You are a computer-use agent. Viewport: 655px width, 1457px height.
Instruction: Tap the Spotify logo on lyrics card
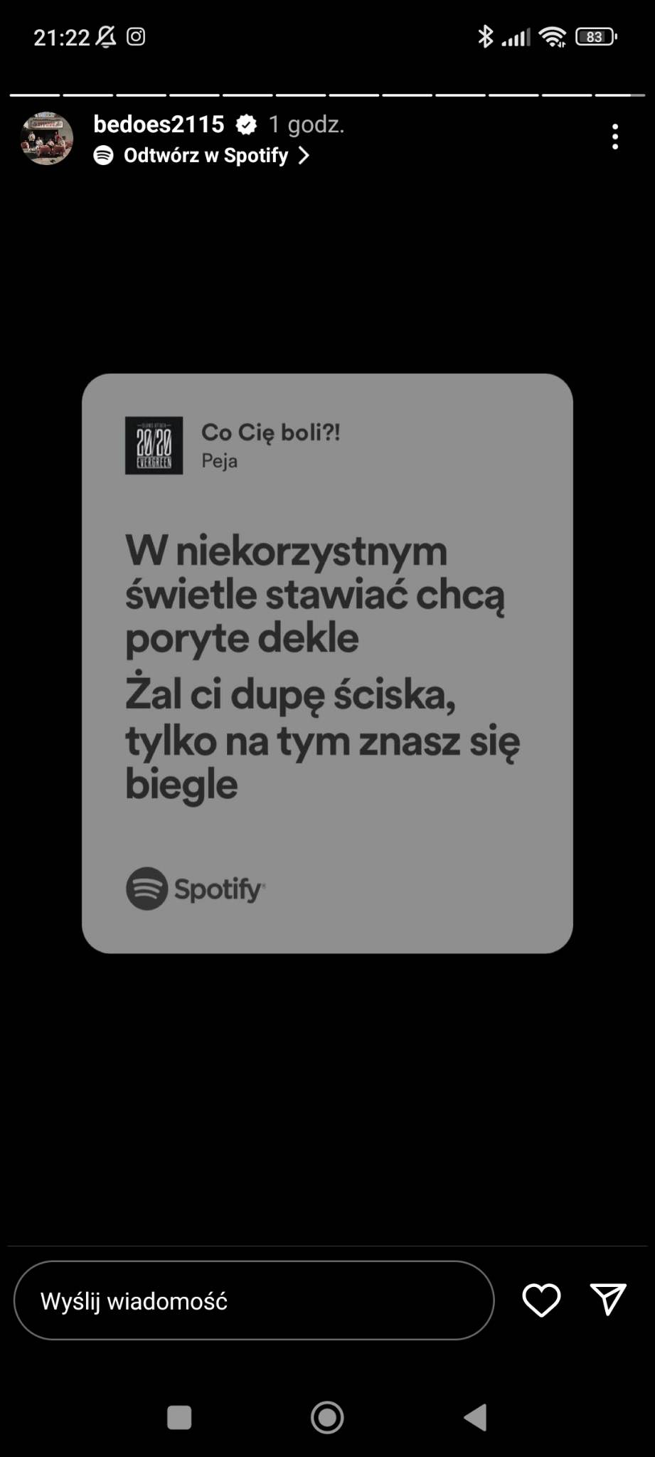196,889
